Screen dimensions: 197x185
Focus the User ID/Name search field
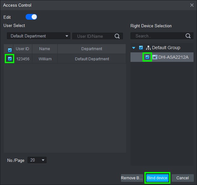pos(93,36)
